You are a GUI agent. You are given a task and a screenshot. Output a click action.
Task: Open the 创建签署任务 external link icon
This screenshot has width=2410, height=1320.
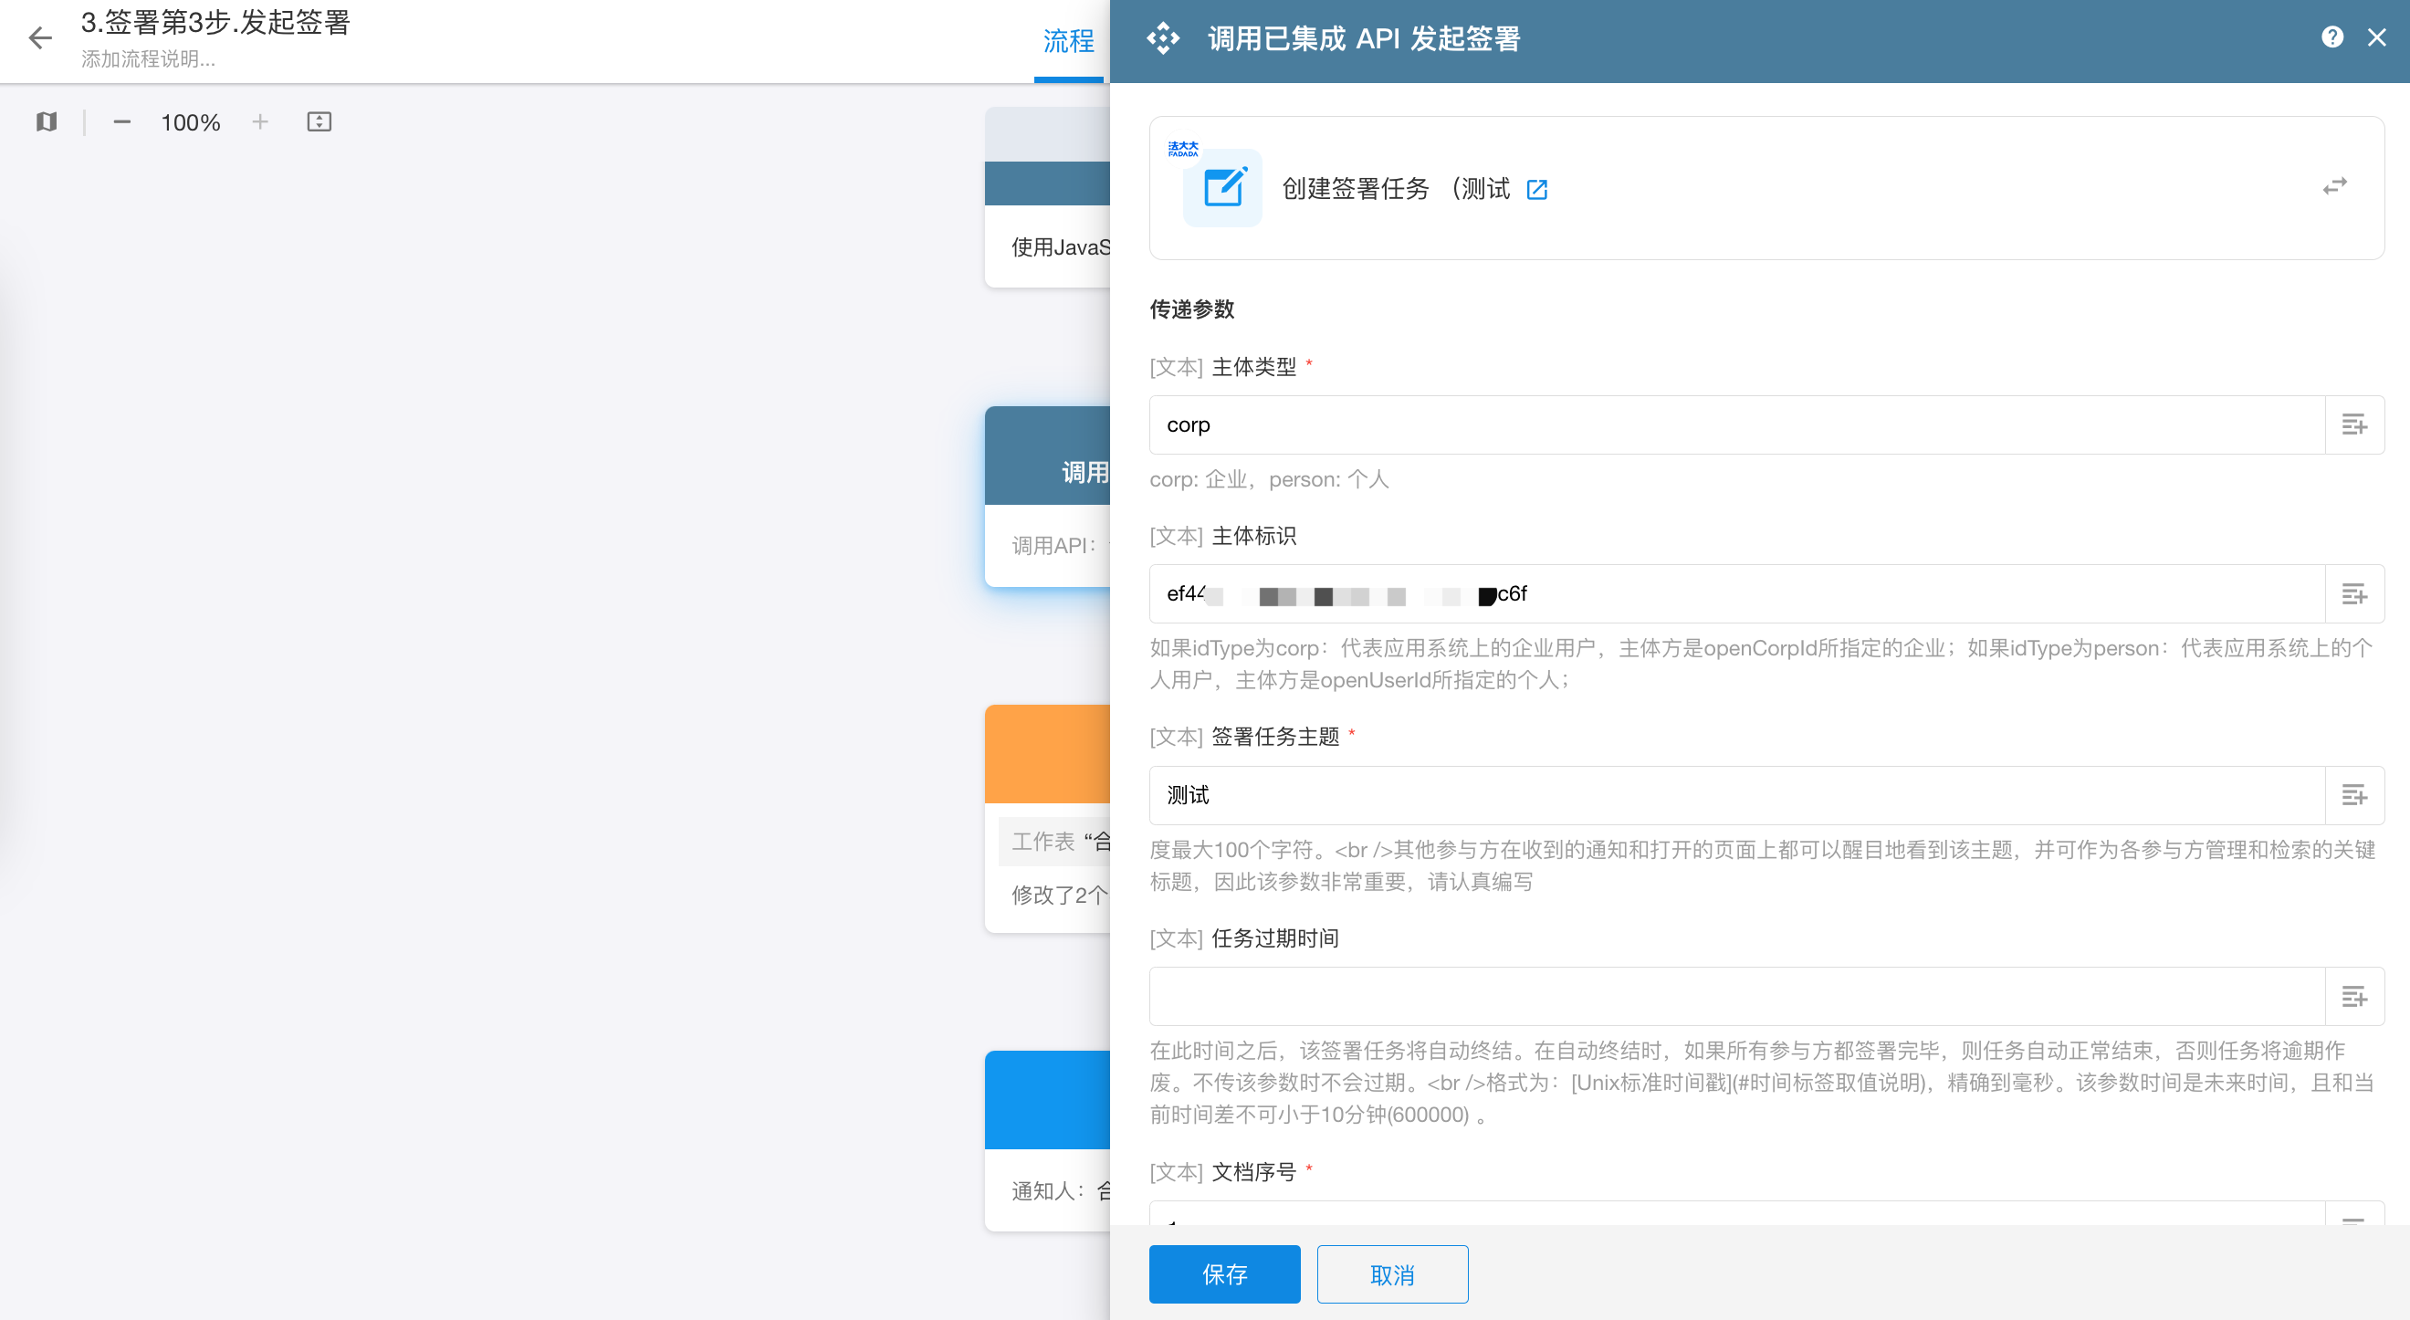[x=1537, y=190]
